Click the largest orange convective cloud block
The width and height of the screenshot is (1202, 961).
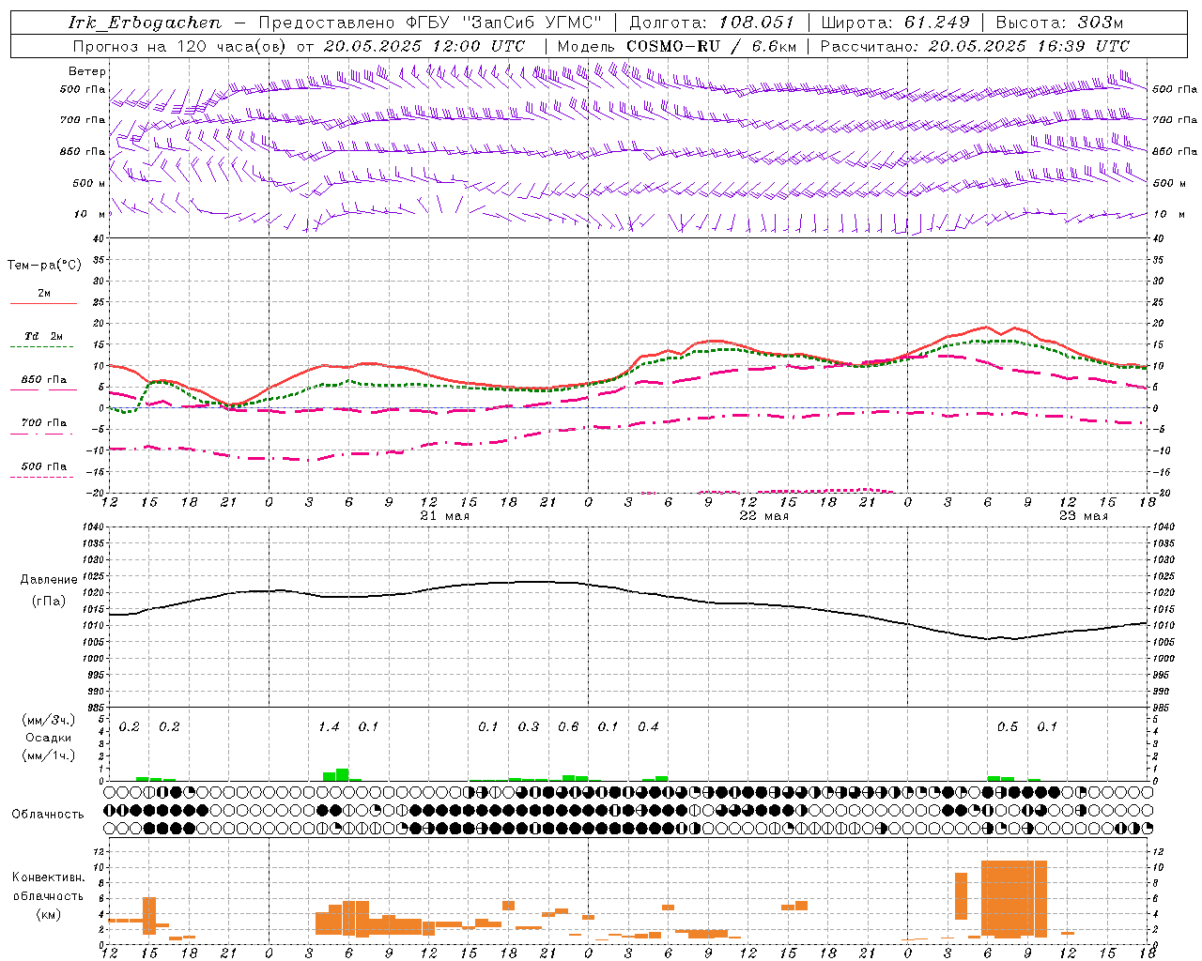(1014, 898)
